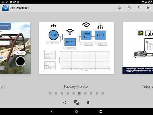153x115 pixels.
Task: Click the Warning? label on bridge dashboard
Action: tap(20, 53)
